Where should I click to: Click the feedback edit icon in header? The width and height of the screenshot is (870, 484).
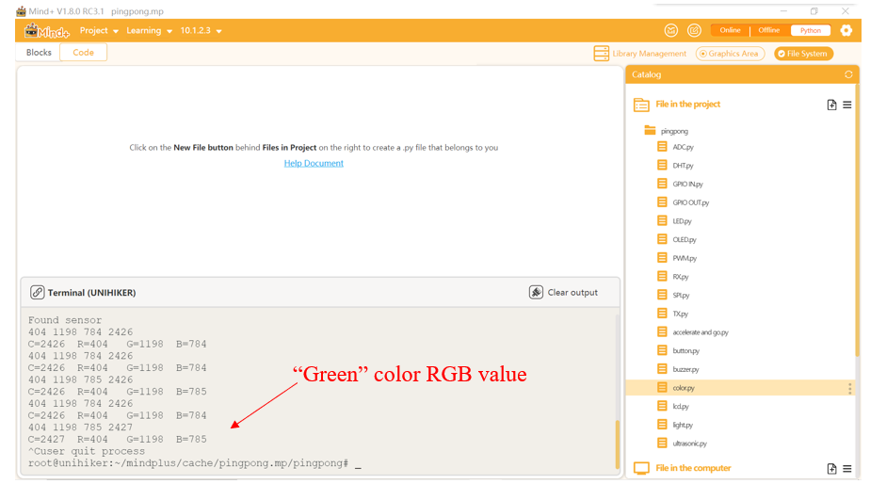click(694, 30)
